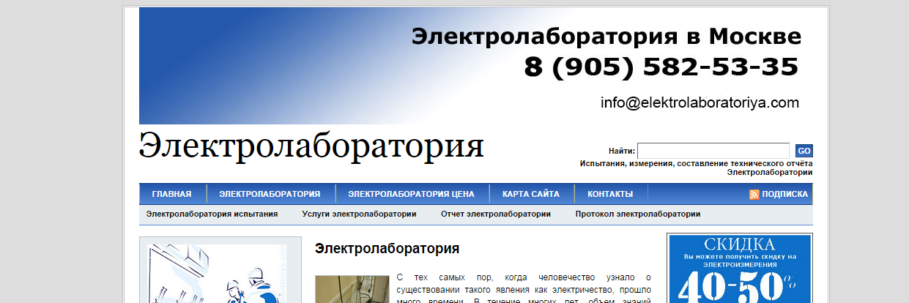Open the КАРТА САЙТА menu item
Image resolution: width=909 pixels, height=303 pixels.
531,194
